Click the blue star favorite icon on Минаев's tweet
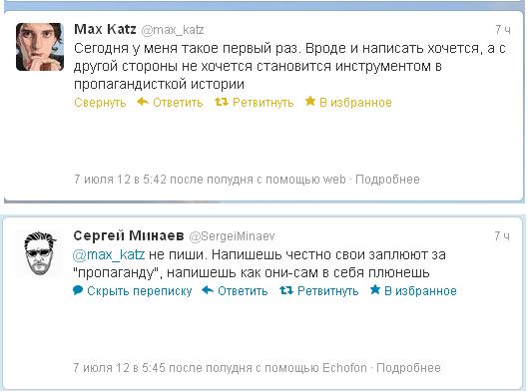This screenshot has height=392, width=530. click(x=375, y=289)
